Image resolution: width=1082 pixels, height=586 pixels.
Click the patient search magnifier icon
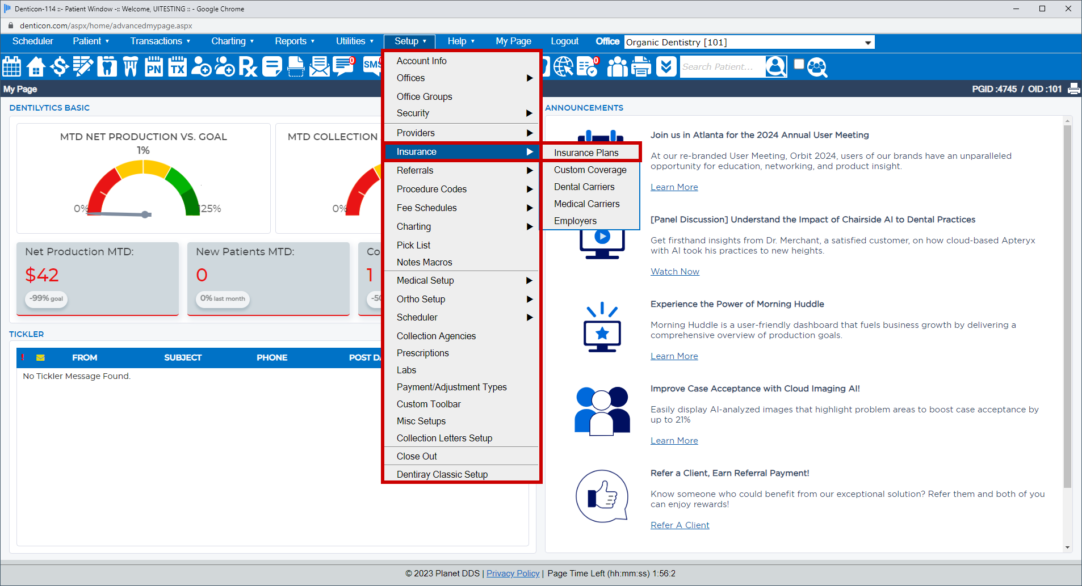tap(776, 66)
